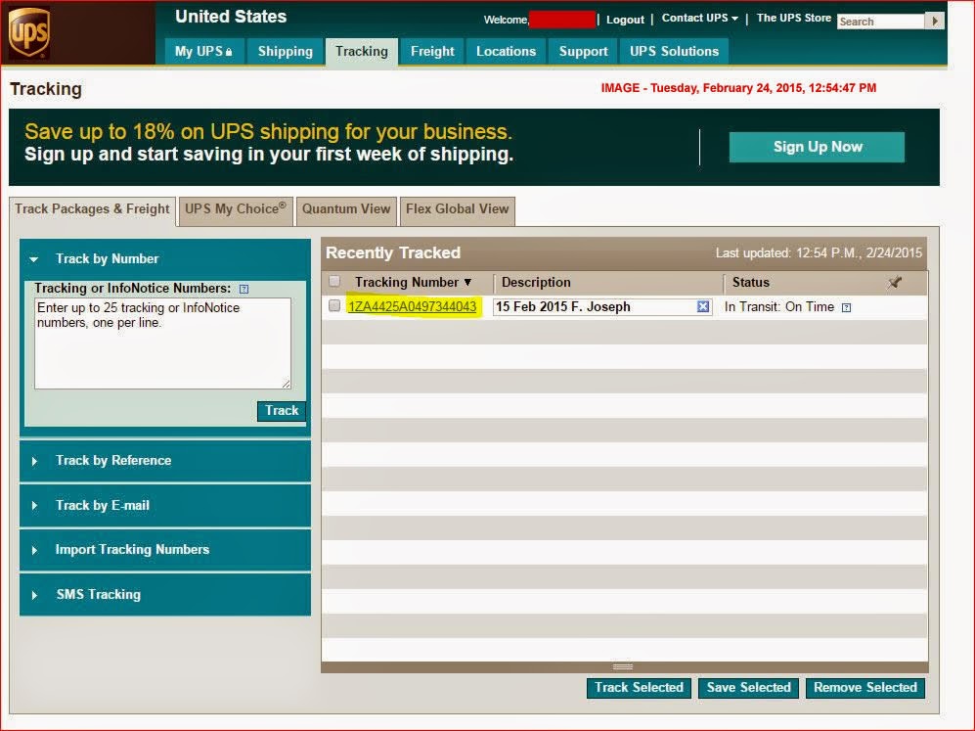Click the pin icon in the Recently Tracked header
The width and height of the screenshot is (975, 731).
(x=895, y=282)
